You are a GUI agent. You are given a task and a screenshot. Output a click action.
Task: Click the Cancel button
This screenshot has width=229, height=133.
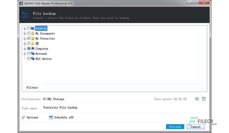196,127
